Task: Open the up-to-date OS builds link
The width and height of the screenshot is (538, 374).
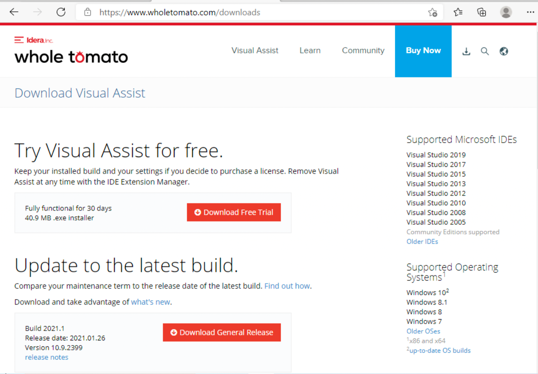Action: click(440, 350)
